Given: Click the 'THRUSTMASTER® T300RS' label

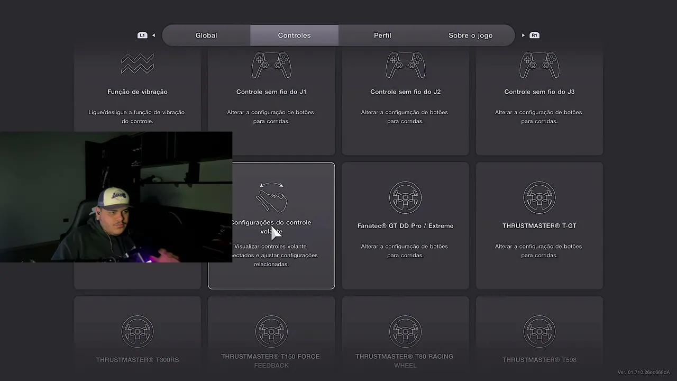Looking at the screenshot, I should pyautogui.click(x=138, y=360).
